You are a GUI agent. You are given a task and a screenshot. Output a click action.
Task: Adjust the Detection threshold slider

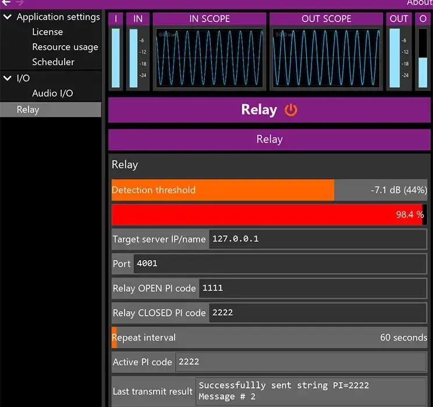coord(269,190)
